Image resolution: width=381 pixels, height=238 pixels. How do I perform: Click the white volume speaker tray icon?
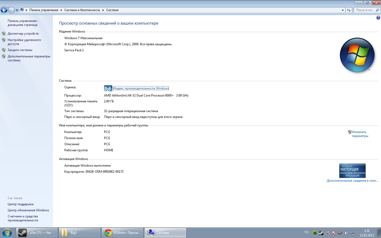click(347, 233)
